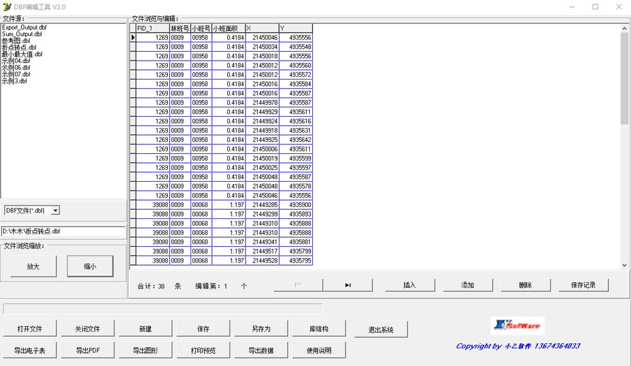Click Y cell value 4935795
The height and width of the screenshot is (366, 631).
click(x=296, y=261)
